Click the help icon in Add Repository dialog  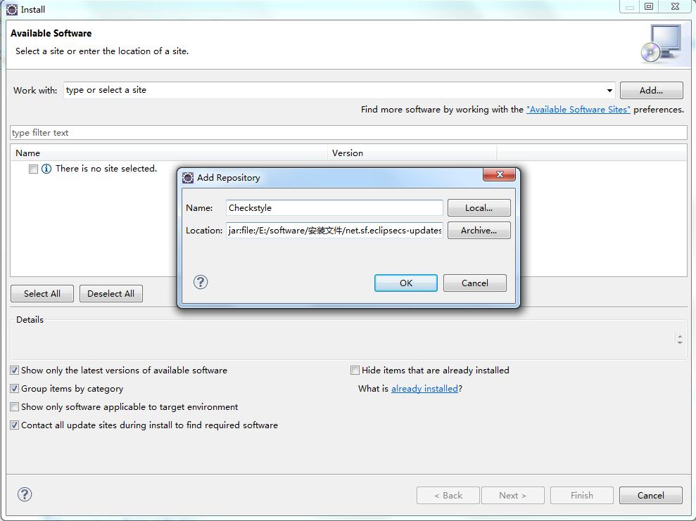click(x=201, y=282)
